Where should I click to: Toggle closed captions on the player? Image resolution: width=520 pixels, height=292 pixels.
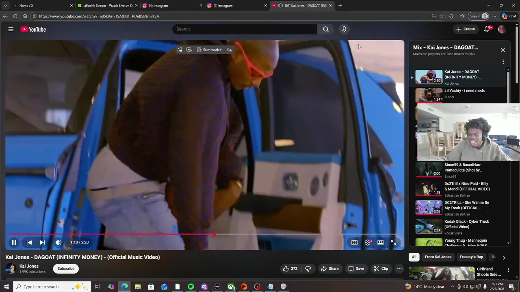point(355,243)
